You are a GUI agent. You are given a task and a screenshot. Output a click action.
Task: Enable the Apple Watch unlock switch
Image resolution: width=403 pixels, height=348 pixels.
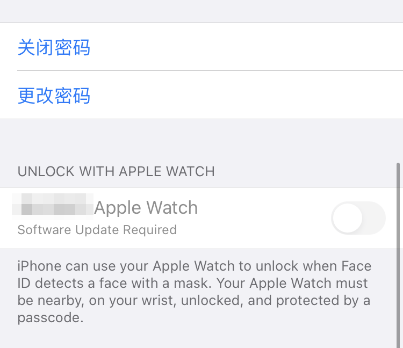click(358, 218)
